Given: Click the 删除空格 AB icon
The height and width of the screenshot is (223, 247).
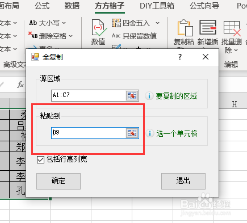Looking at the screenshot, I should [x=33, y=35].
